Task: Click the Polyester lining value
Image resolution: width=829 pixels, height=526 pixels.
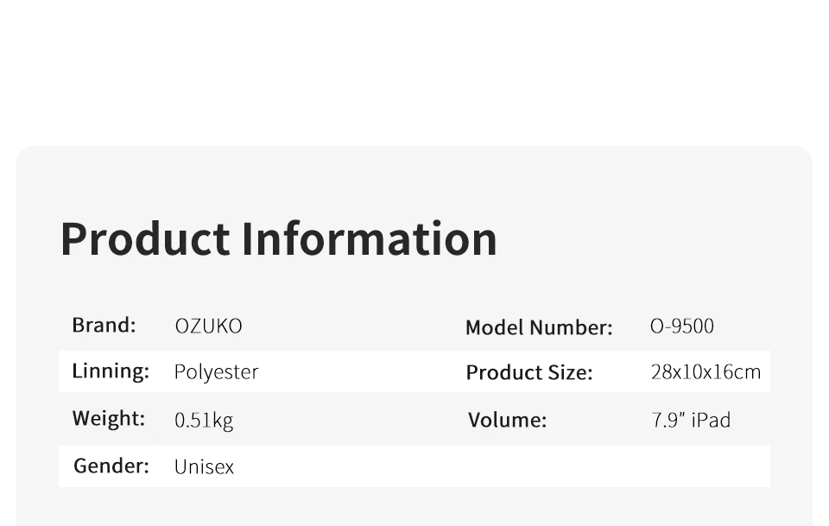Action: [x=216, y=372]
